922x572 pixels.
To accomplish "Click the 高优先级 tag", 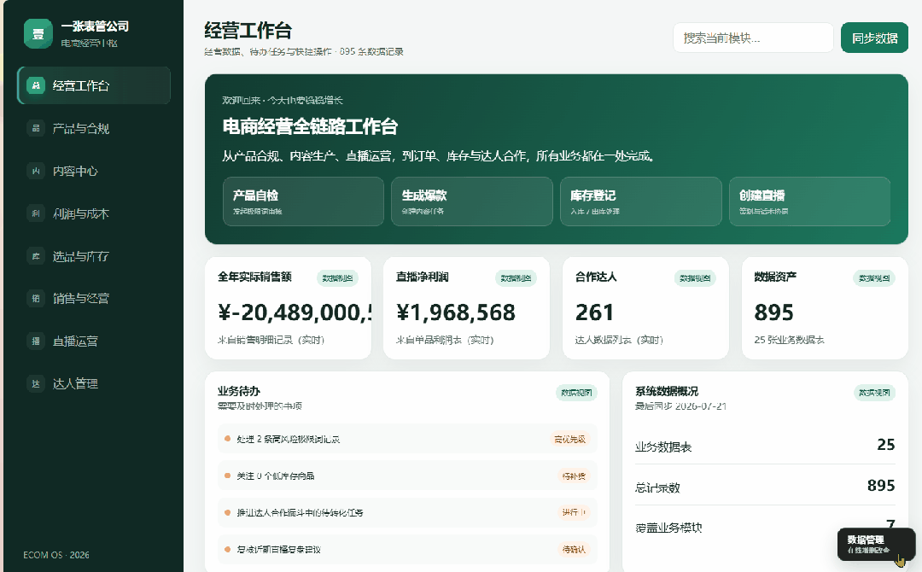I will click(569, 439).
